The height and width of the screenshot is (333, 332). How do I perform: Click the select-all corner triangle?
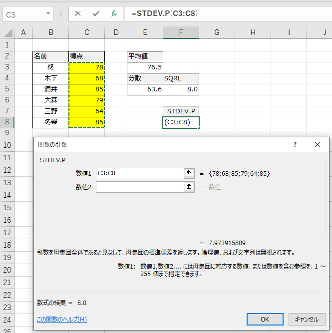pyautogui.click(x=8, y=33)
